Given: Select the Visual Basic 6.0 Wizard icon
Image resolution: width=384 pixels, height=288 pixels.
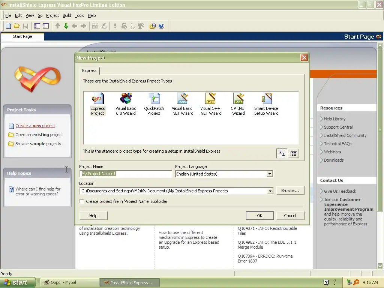Looking at the screenshot, I should [x=126, y=104].
